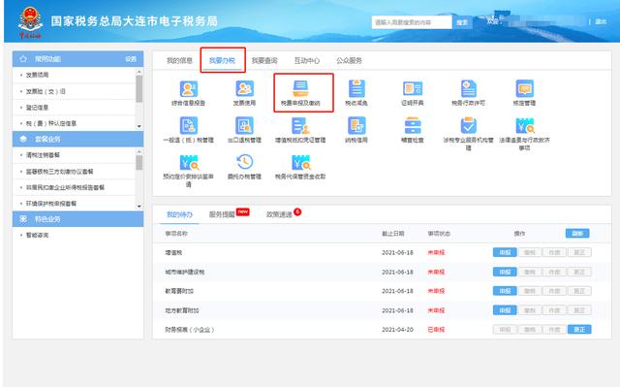Select the 我的待办 tab
The height and width of the screenshot is (387, 620).
[x=179, y=214]
